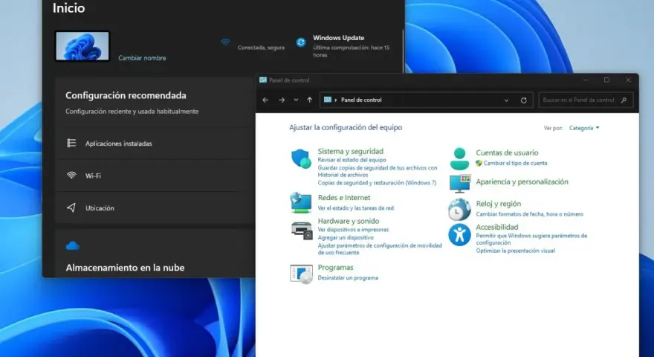Click the Programas category icon
The width and height of the screenshot is (654, 357).
(x=301, y=274)
